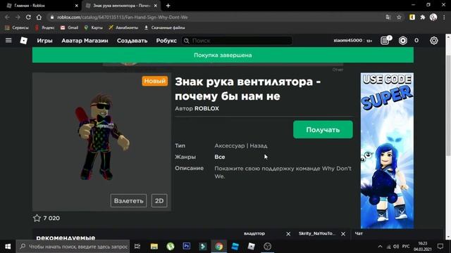The image size is (451, 253).
Task: Open the Roblox settings gear
Action: pos(434,41)
